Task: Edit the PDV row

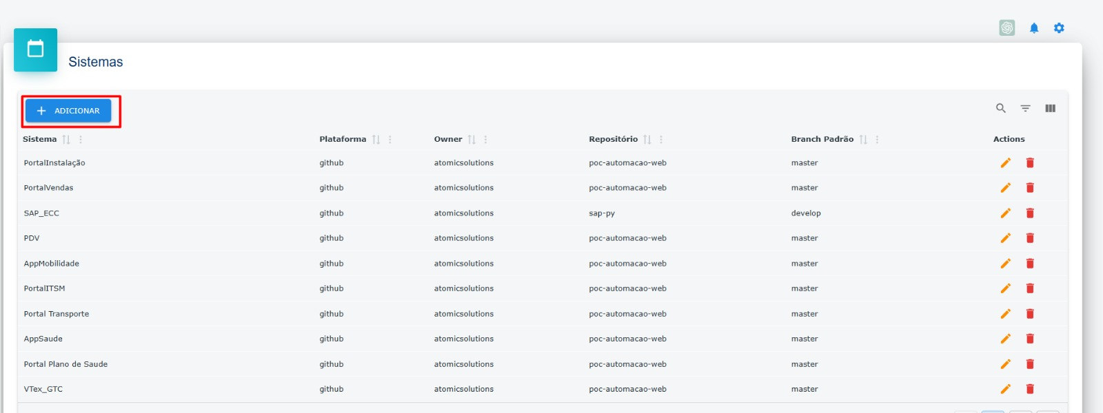Action: tap(1006, 238)
